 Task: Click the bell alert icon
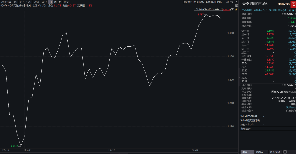point(293,10)
